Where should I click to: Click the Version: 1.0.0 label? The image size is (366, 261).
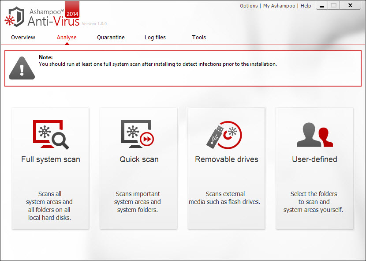94,23
